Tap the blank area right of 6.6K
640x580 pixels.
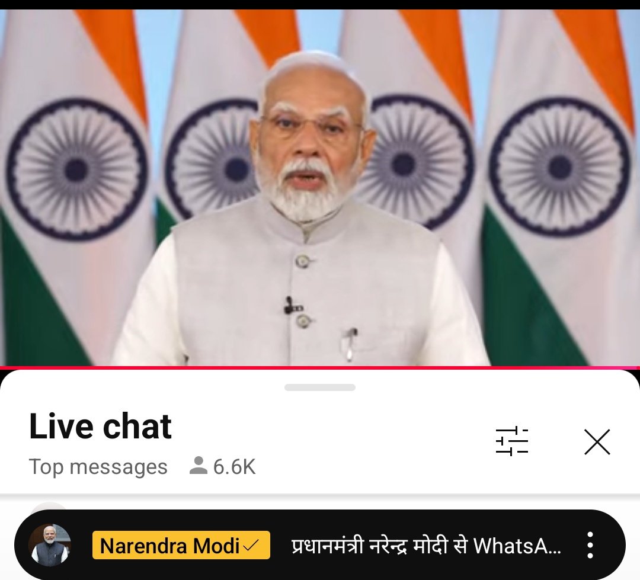pyautogui.click(x=367, y=466)
